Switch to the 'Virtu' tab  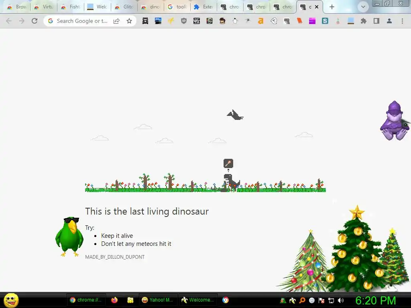[44, 7]
